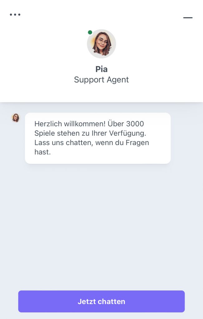Image resolution: width=203 pixels, height=319 pixels.
Task: Minimize the chat widget with the dash icon
Action: (x=188, y=18)
